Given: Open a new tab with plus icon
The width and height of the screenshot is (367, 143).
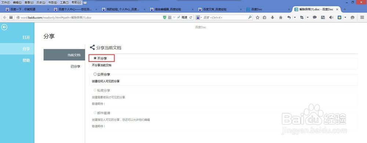Looking at the screenshot, I should 345,9.
